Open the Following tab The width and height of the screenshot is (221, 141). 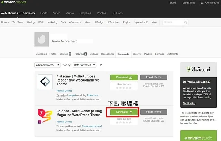coord(80,54)
